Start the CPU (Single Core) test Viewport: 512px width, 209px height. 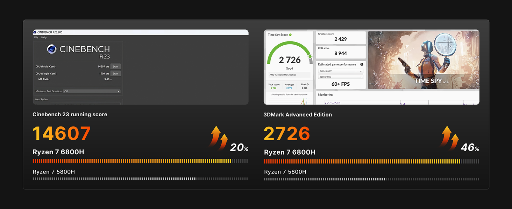point(115,73)
